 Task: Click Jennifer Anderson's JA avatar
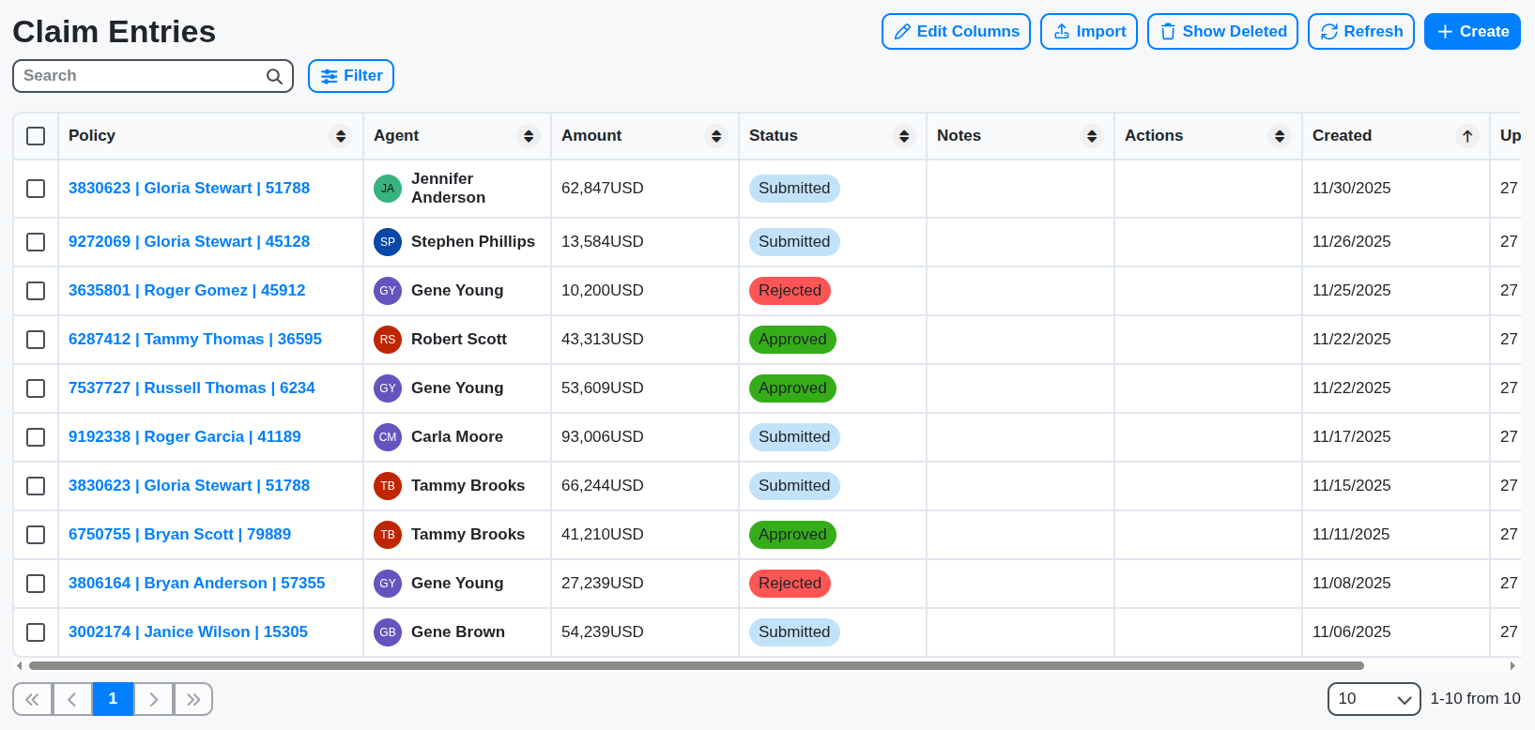[x=388, y=189]
